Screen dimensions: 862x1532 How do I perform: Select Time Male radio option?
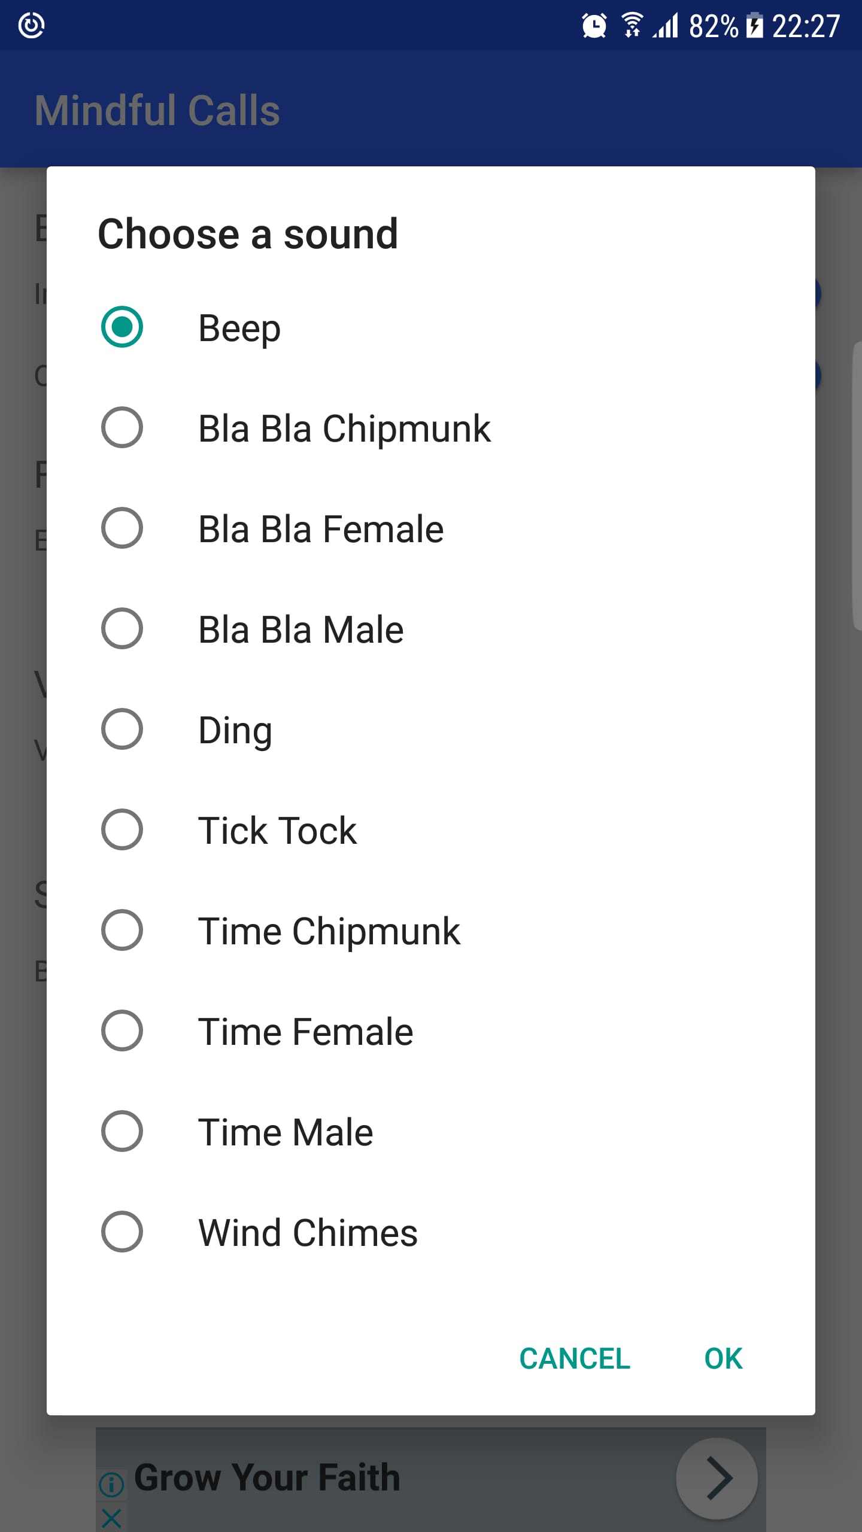(122, 1131)
